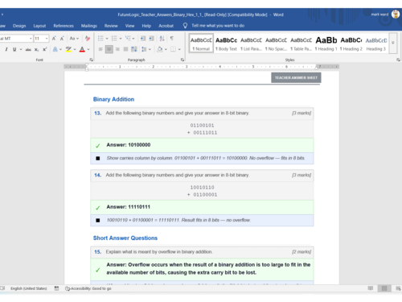
Task: Toggle show paragraph marks
Action: 172,39
